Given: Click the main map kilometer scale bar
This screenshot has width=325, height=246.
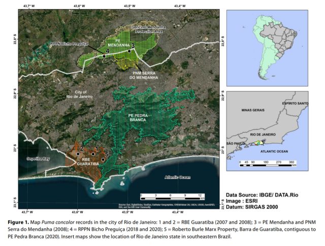Looking at the screenshot, I should 172,197.
